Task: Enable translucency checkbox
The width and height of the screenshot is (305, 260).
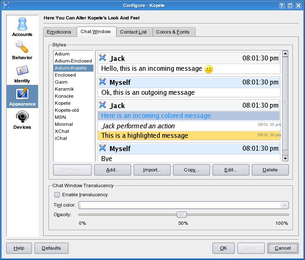Action: [57, 195]
